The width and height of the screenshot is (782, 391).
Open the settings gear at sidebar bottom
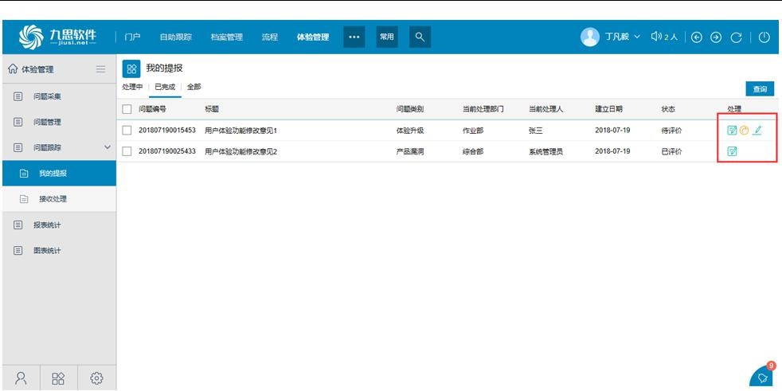pos(96,377)
